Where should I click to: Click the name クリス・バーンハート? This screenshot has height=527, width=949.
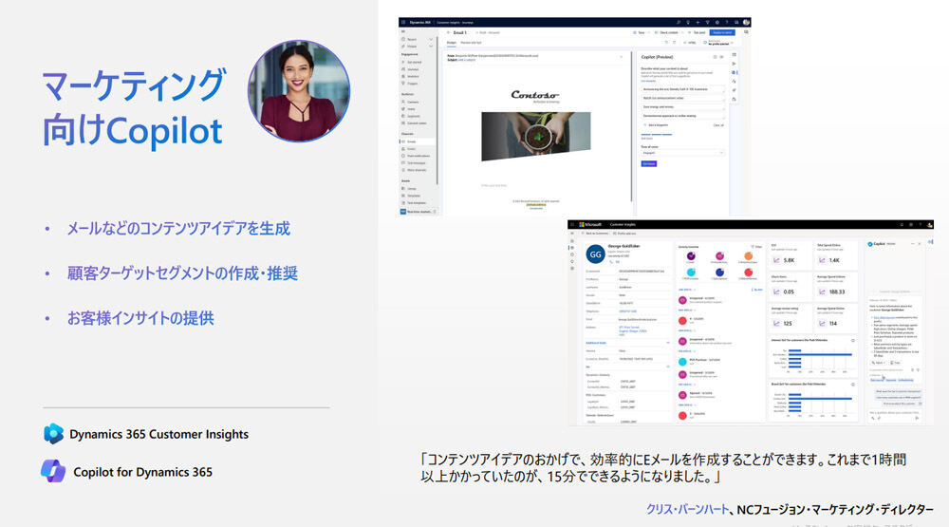[687, 509]
